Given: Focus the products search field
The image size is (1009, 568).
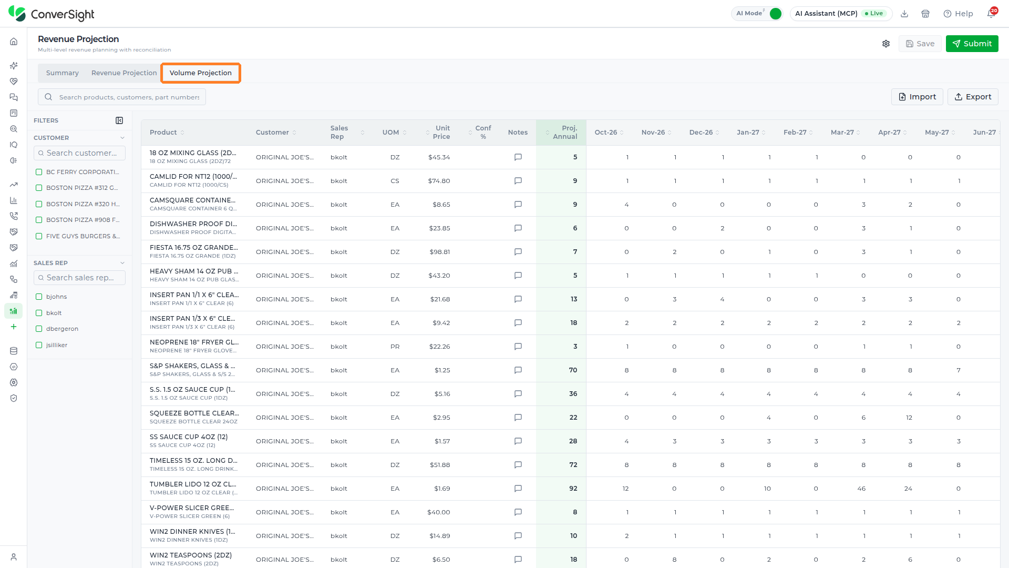Looking at the screenshot, I should 122,97.
